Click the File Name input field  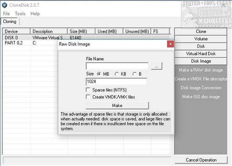(x=117, y=66)
